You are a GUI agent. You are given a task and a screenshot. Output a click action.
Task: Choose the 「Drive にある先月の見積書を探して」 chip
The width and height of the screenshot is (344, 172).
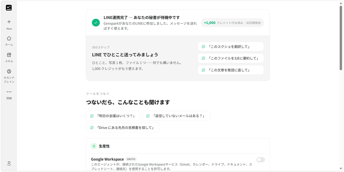coord(123,128)
